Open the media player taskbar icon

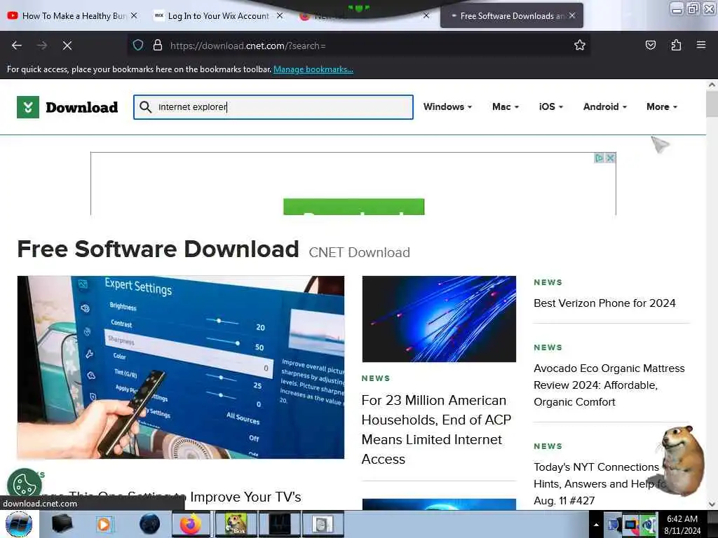pos(104,524)
